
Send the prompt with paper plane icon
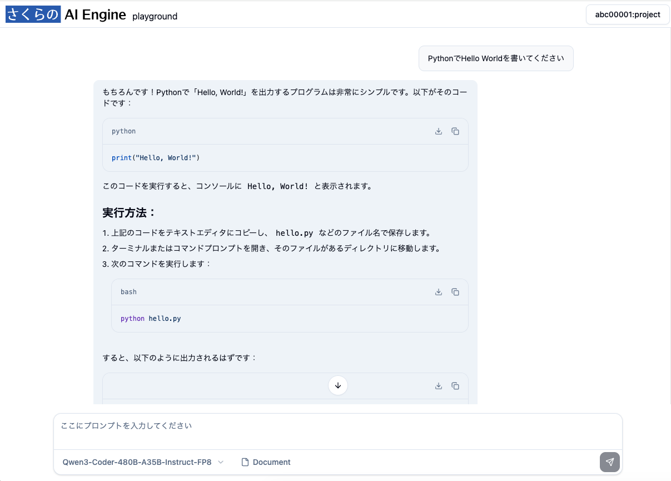[x=609, y=462]
